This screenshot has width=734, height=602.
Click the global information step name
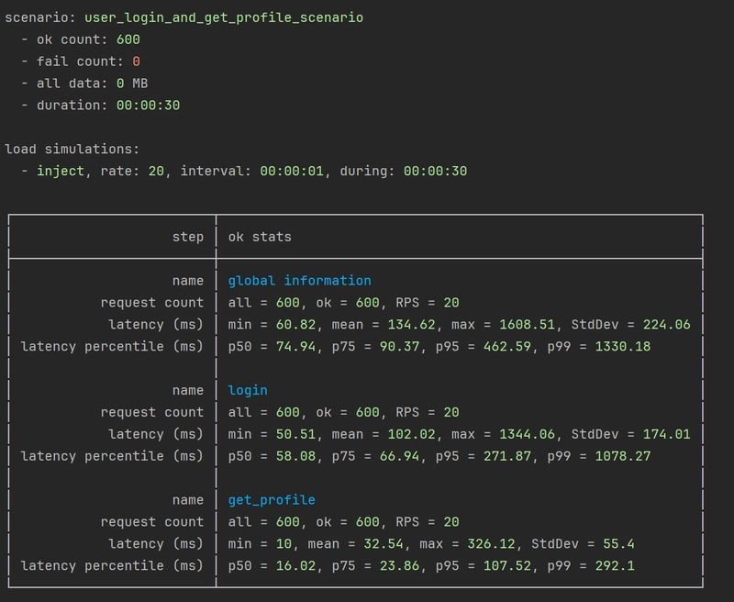300,281
